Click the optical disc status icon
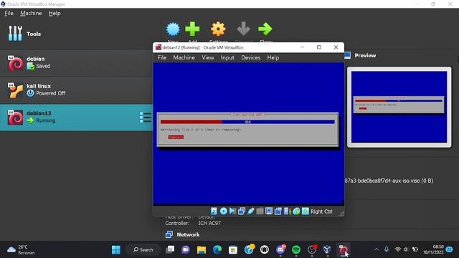This screenshot has width=459, height=258. [223, 211]
